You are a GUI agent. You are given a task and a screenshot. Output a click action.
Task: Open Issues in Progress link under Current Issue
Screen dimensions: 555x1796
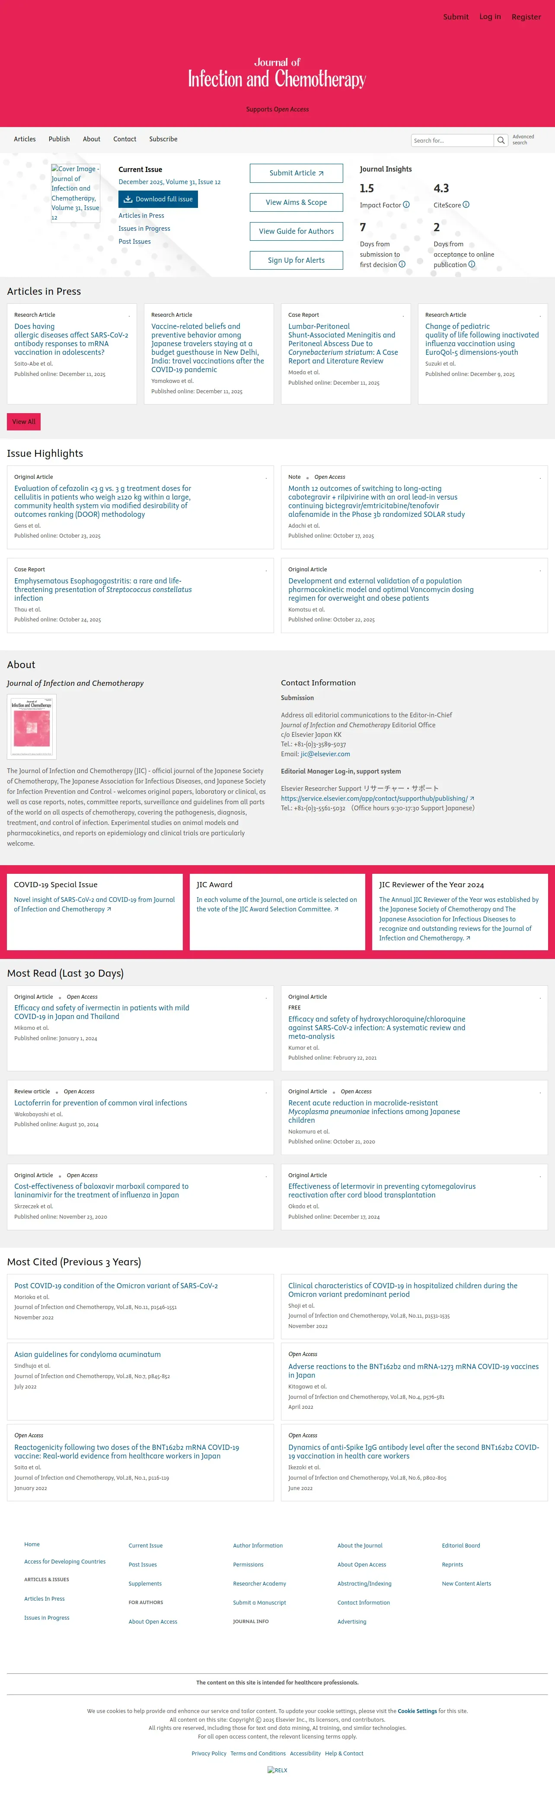pyautogui.click(x=144, y=229)
